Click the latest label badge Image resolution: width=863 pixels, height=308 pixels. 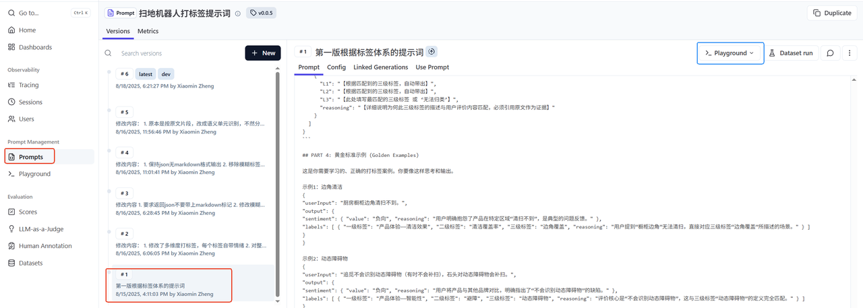145,74
